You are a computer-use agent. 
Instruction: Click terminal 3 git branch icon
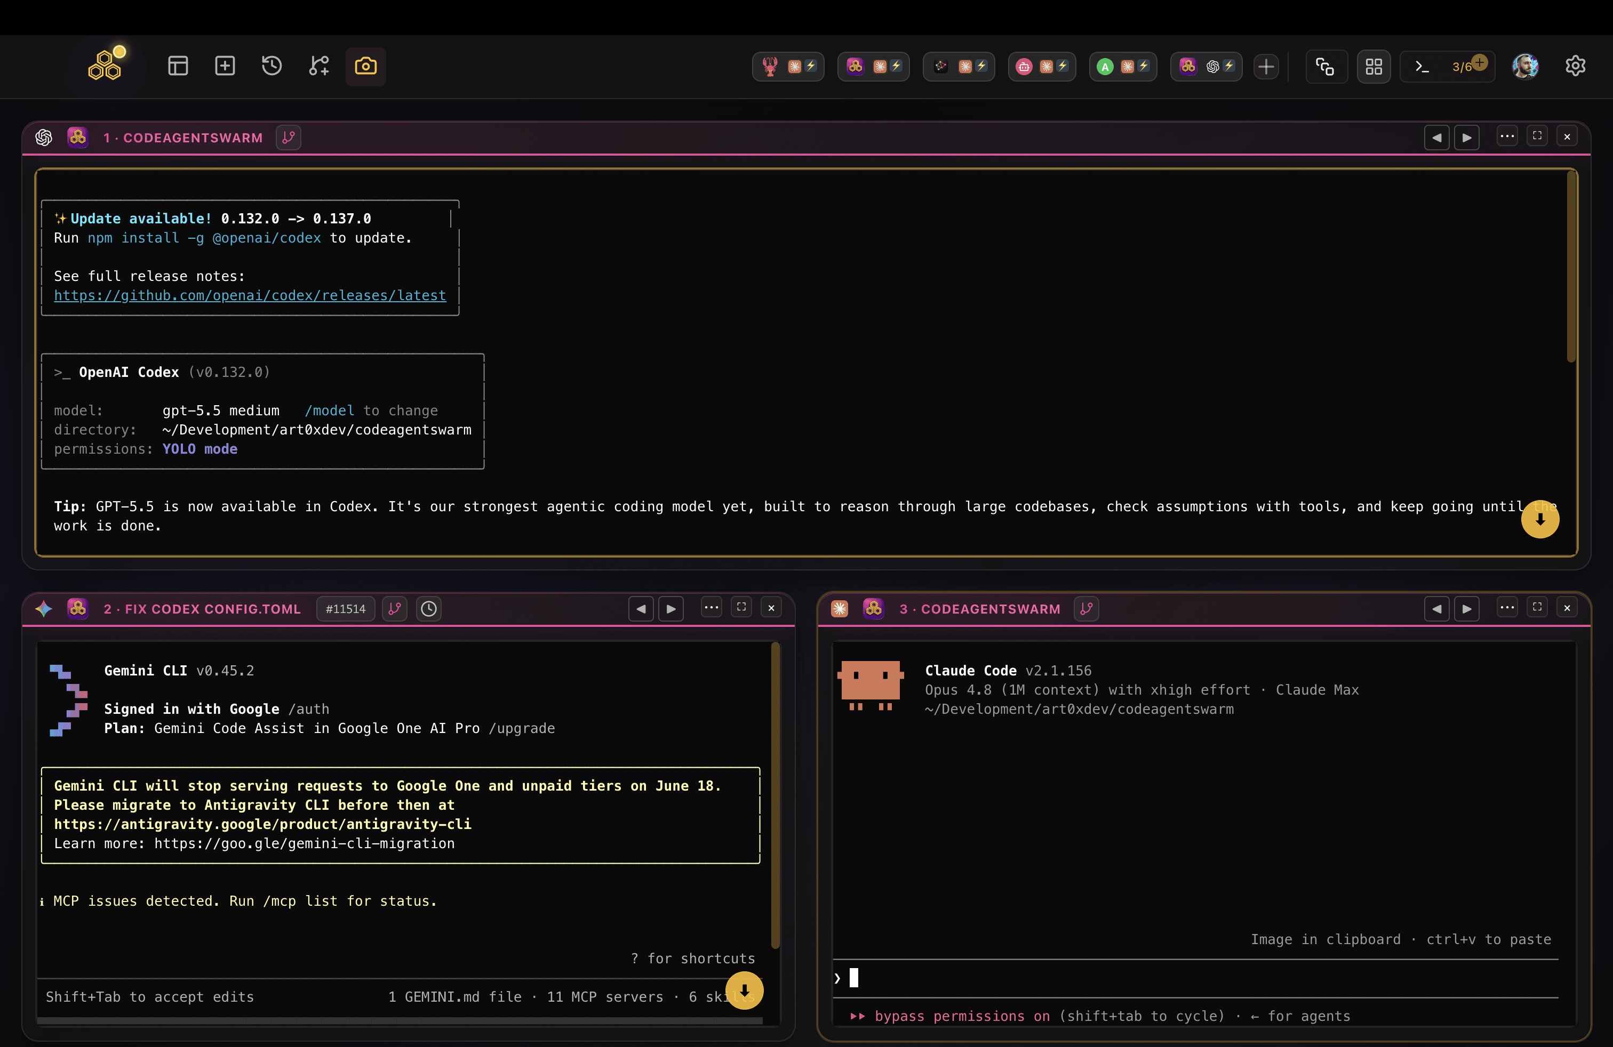point(1087,609)
